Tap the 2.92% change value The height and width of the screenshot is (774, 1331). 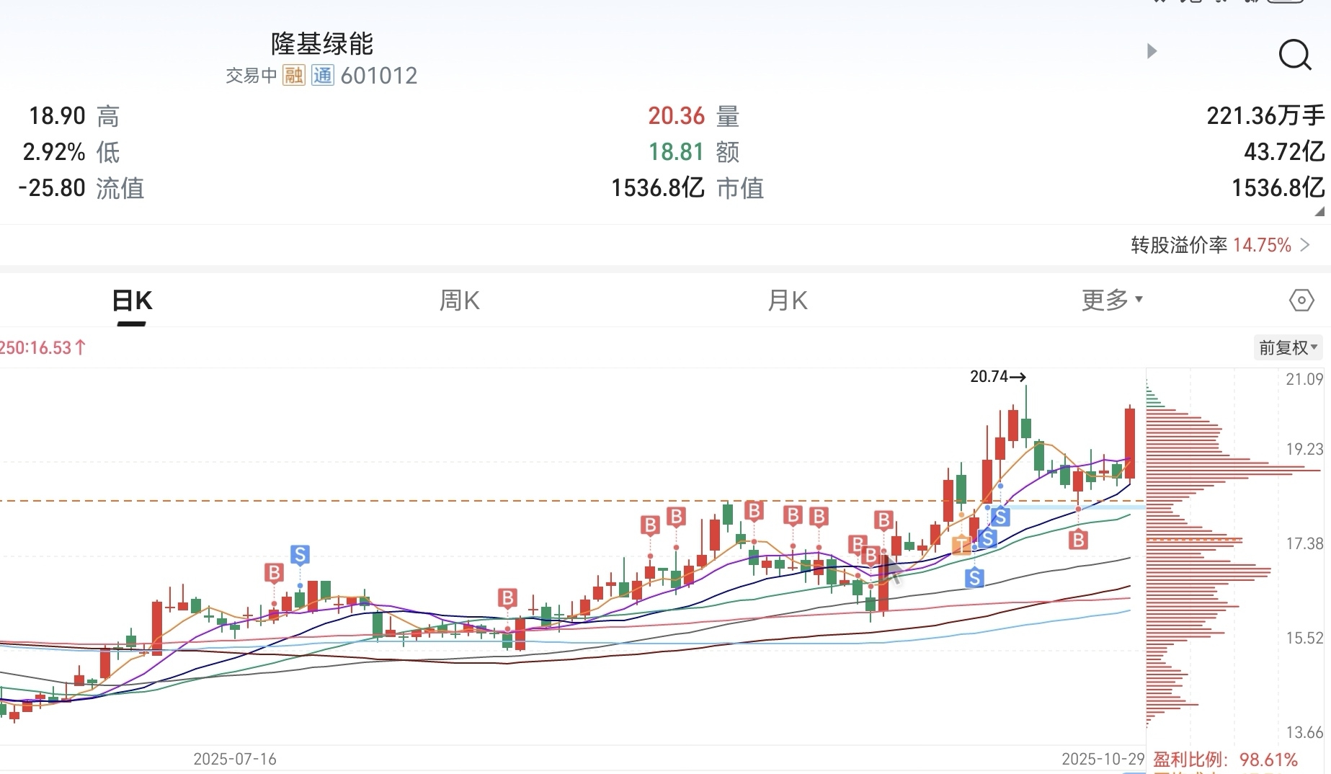click(54, 152)
